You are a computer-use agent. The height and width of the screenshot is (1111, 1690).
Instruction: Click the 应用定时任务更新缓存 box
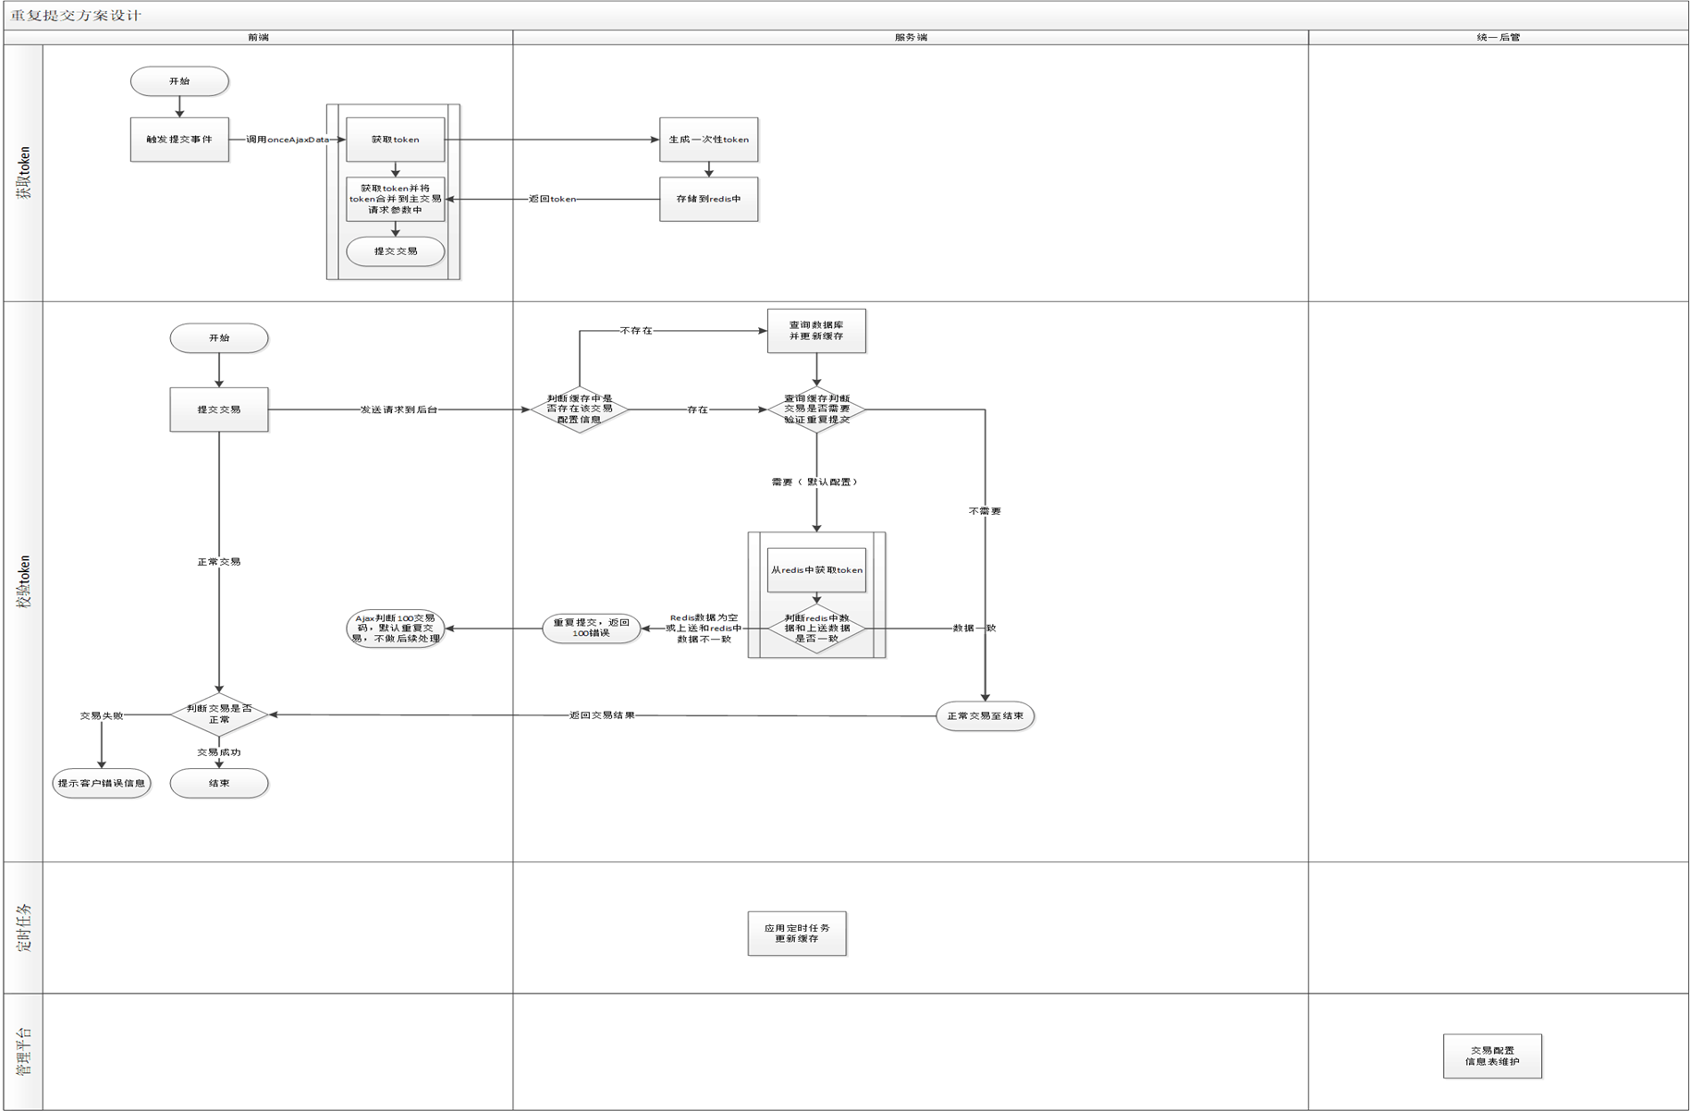(797, 934)
